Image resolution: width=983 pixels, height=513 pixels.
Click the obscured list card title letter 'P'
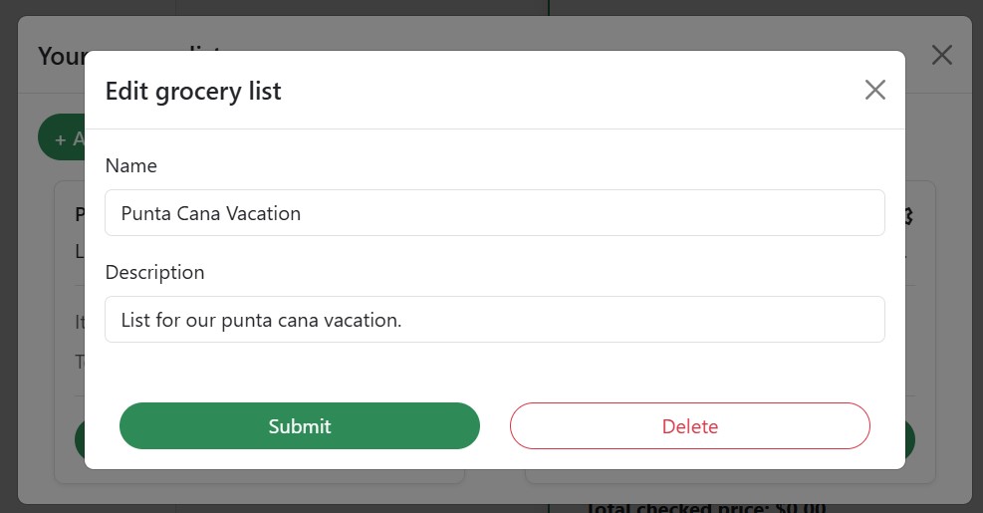(80, 215)
